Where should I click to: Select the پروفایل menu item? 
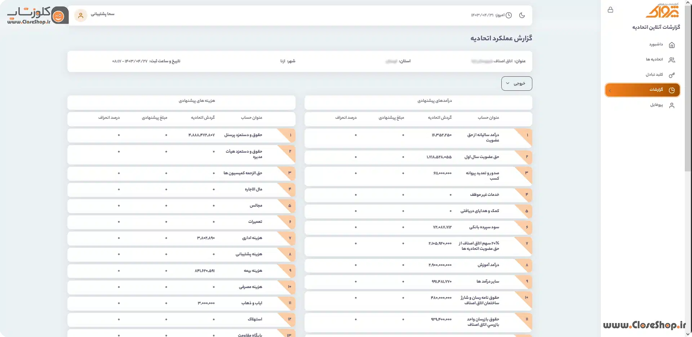[x=656, y=105]
